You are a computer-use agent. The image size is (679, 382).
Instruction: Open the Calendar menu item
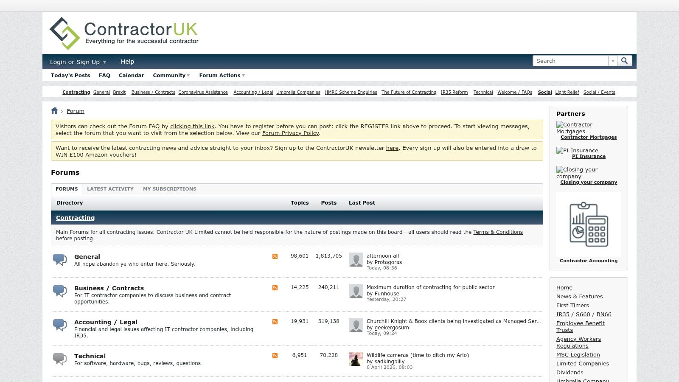pos(132,76)
